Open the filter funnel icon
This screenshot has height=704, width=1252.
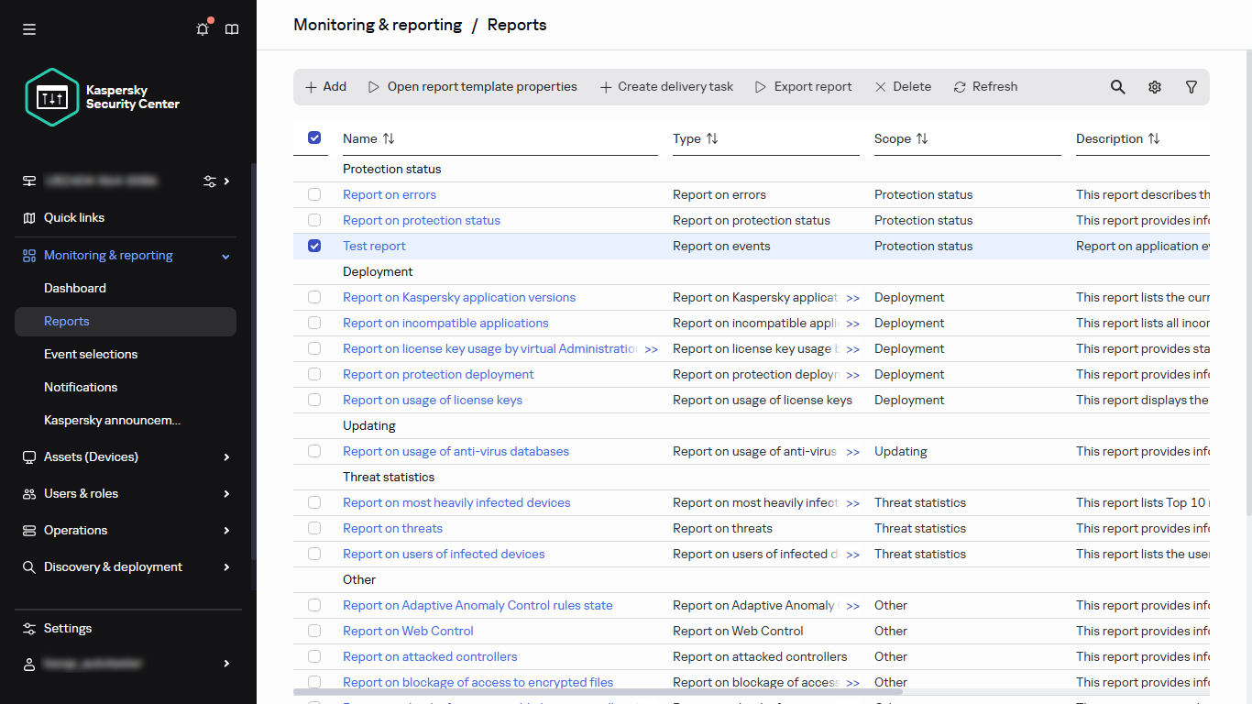click(x=1191, y=86)
